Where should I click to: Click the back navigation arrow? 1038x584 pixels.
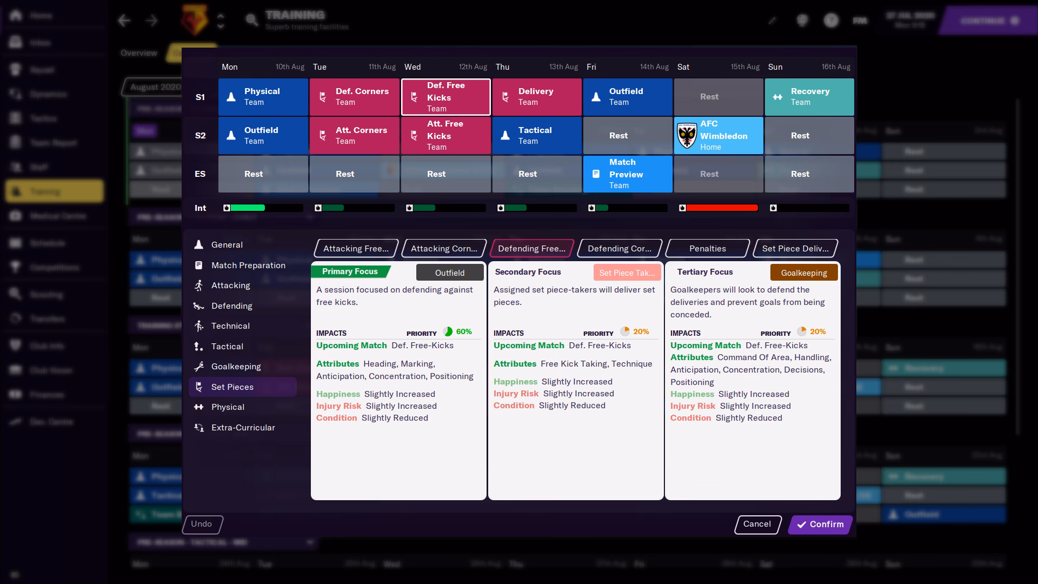tap(124, 21)
